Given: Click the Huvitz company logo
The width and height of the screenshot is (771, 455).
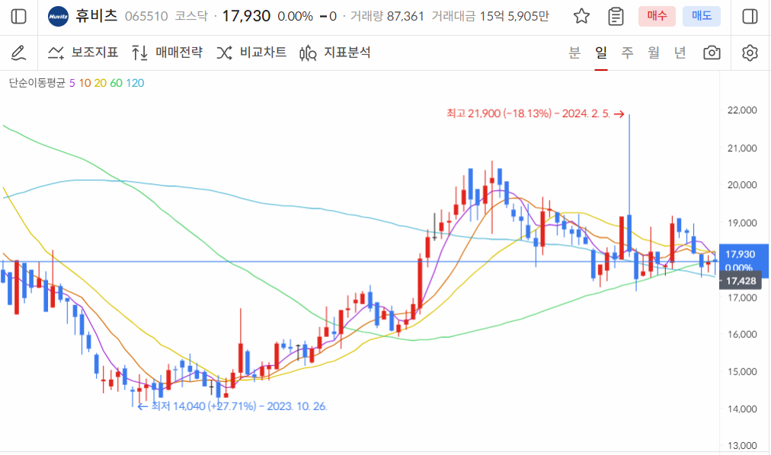Looking at the screenshot, I should pos(58,16).
